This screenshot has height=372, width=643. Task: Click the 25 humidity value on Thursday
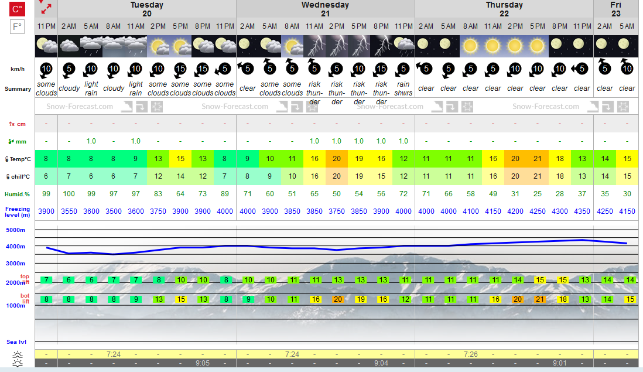pos(537,193)
